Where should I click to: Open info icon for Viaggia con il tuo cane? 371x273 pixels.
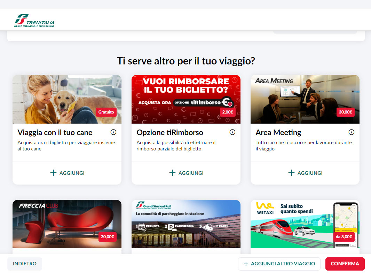pos(113,132)
